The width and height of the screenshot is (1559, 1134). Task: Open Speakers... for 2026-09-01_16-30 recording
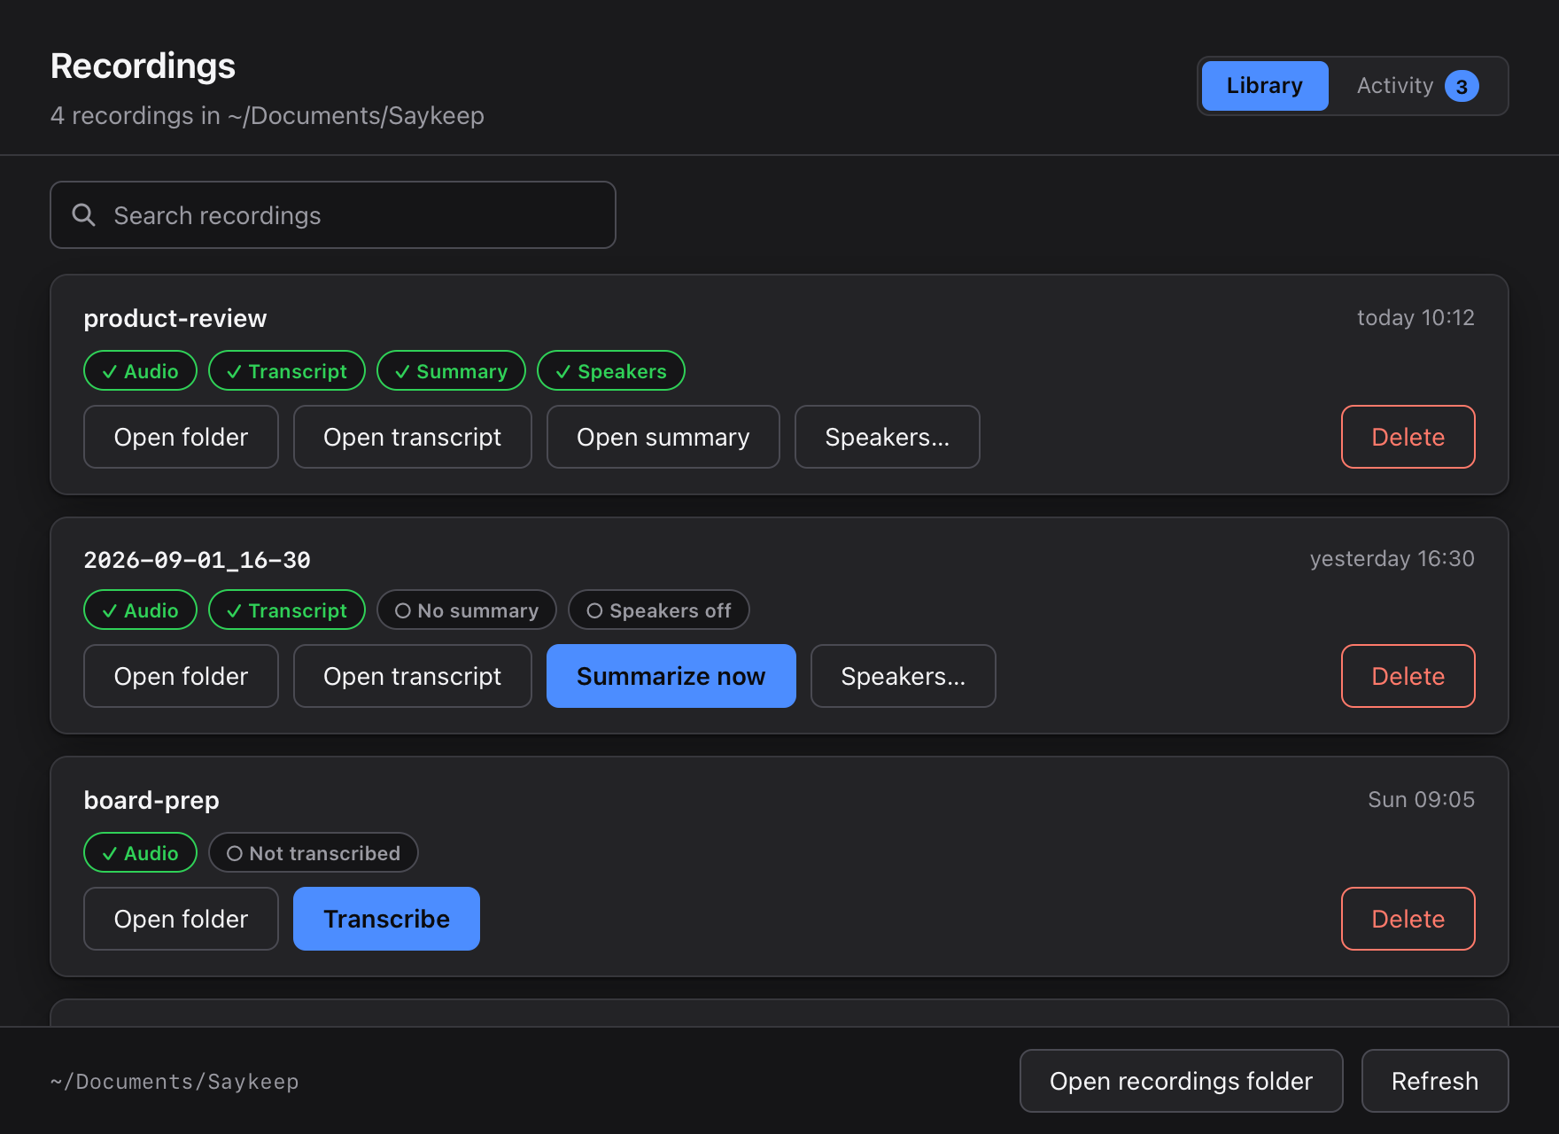tap(903, 676)
